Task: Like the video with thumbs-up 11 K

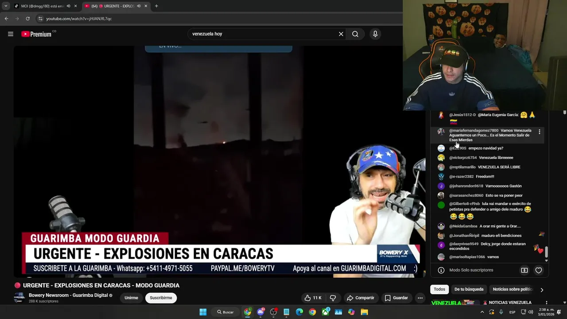Action: (313, 298)
